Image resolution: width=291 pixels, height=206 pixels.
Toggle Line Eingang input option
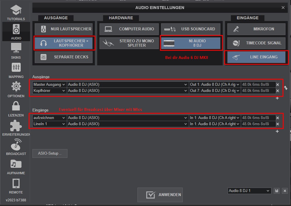pos(256,57)
